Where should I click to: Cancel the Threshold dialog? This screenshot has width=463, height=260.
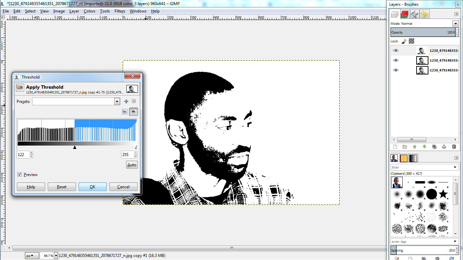click(123, 187)
